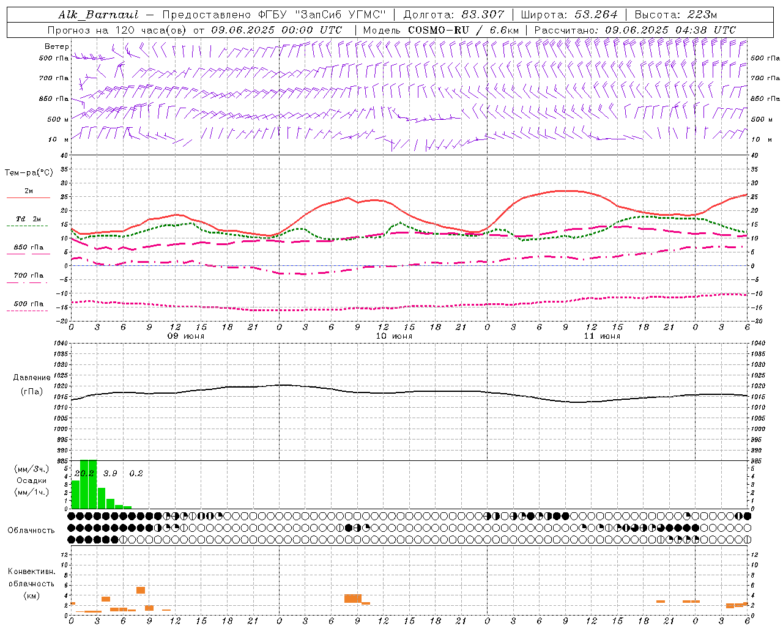Click the Прогноз на 120 часа(ов) text
783x626 pixels.
(117, 30)
